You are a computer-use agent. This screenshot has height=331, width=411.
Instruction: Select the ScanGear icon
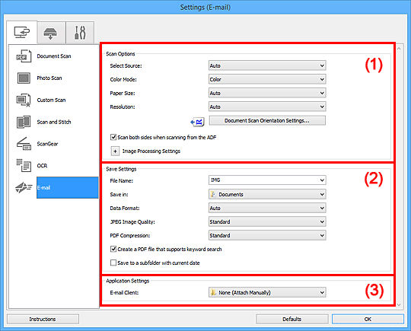24,144
